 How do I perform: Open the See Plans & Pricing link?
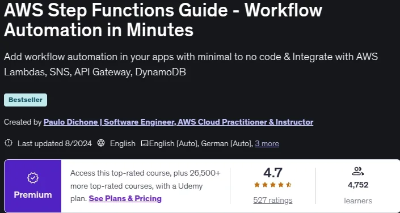pyautogui.click(x=125, y=198)
